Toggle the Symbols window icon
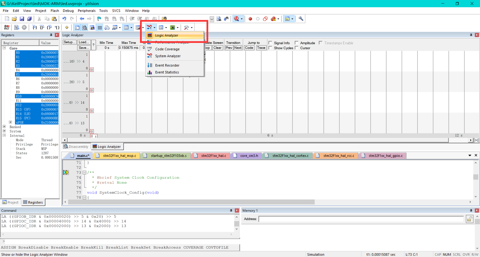Viewport: 480px width, 257px height. point(92,27)
